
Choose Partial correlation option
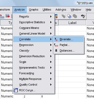coord(68,45)
